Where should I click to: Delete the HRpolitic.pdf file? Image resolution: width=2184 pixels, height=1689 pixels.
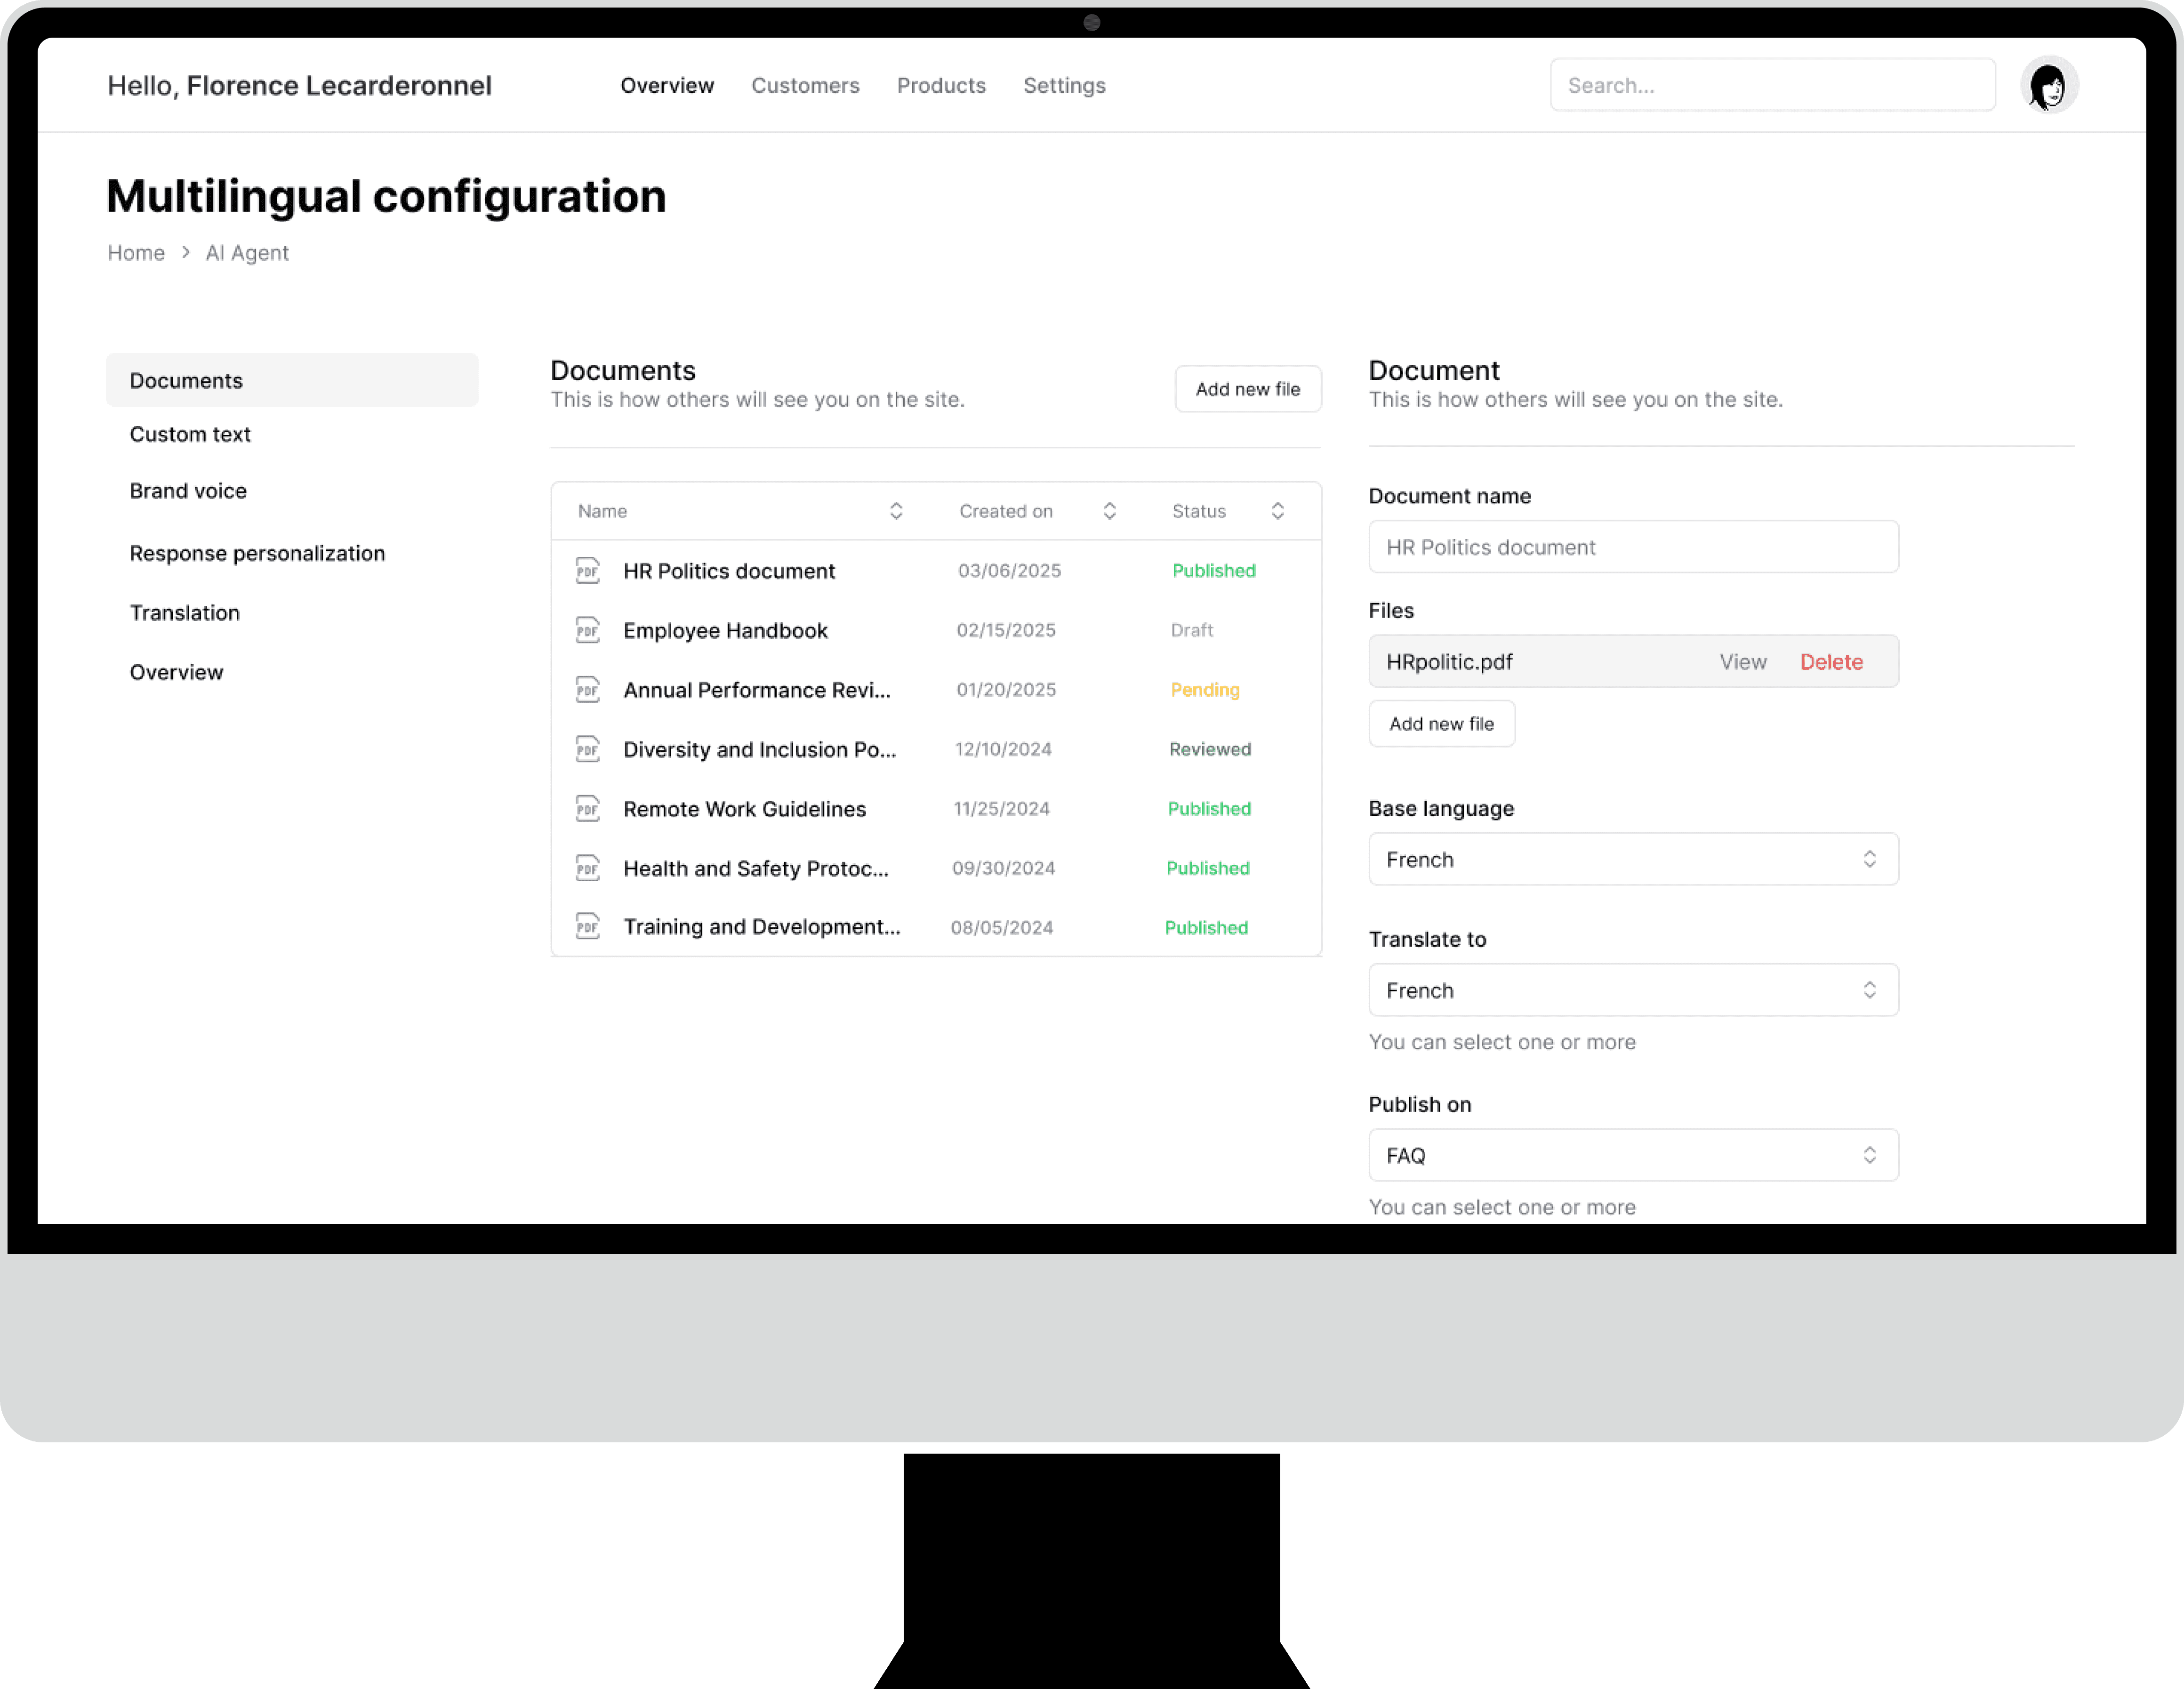coord(1831,662)
